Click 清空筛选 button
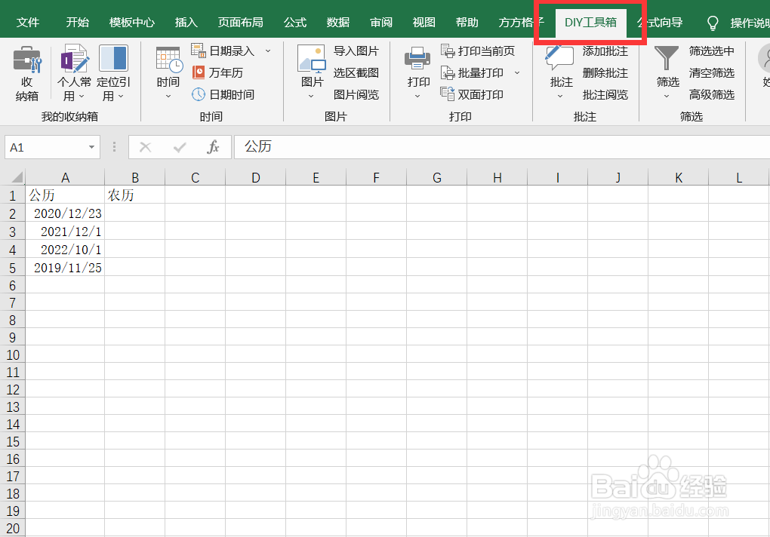The width and height of the screenshot is (770, 537). click(712, 72)
